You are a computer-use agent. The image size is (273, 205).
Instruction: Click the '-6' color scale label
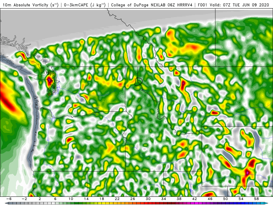tap(9, 199)
